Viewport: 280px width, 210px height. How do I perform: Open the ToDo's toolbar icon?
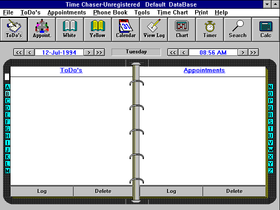[x=14, y=30]
